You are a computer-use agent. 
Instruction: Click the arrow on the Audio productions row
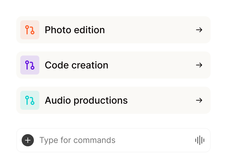point(199,100)
